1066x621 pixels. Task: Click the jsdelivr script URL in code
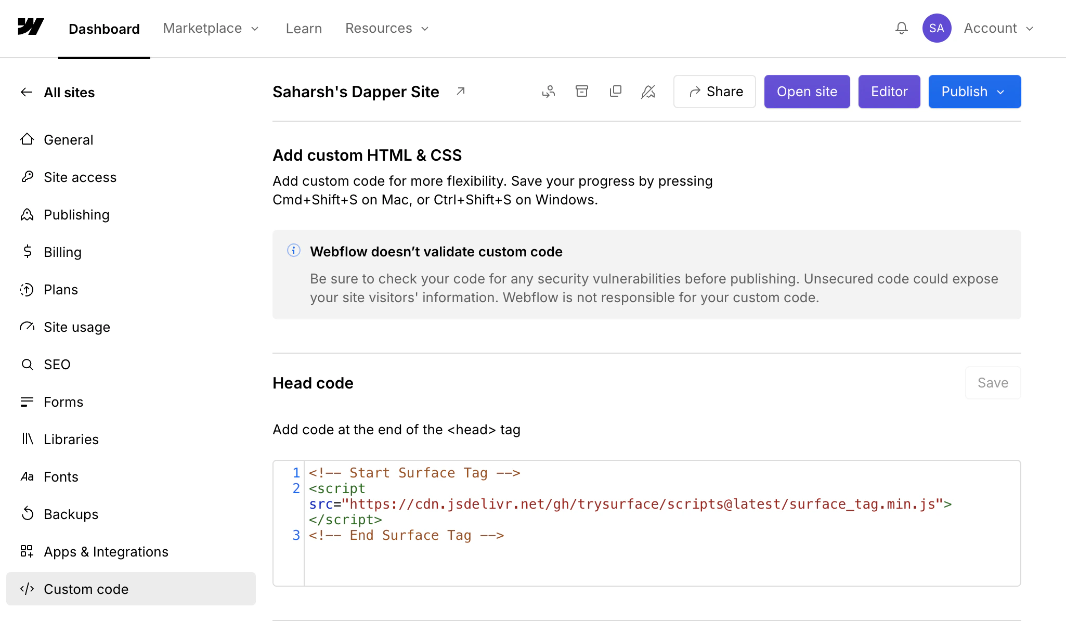pyautogui.click(x=642, y=504)
